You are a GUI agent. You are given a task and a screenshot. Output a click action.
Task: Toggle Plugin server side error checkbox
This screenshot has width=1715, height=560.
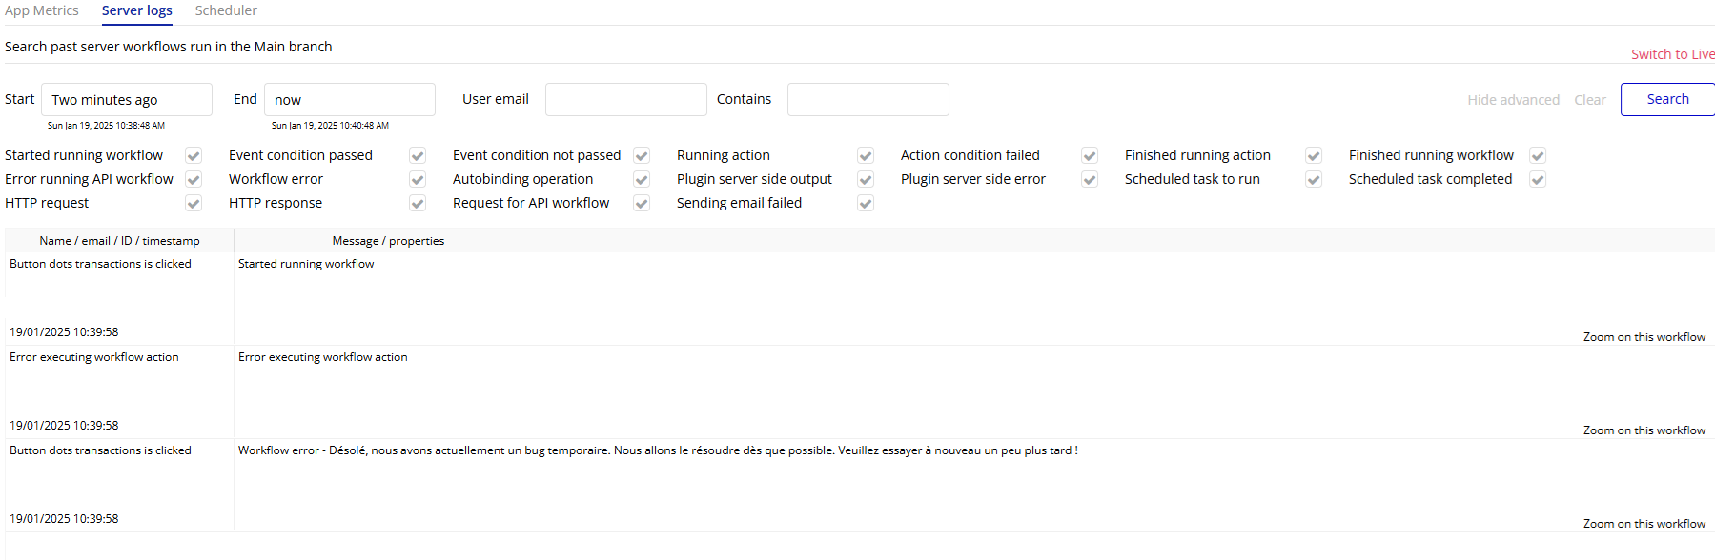[1090, 179]
